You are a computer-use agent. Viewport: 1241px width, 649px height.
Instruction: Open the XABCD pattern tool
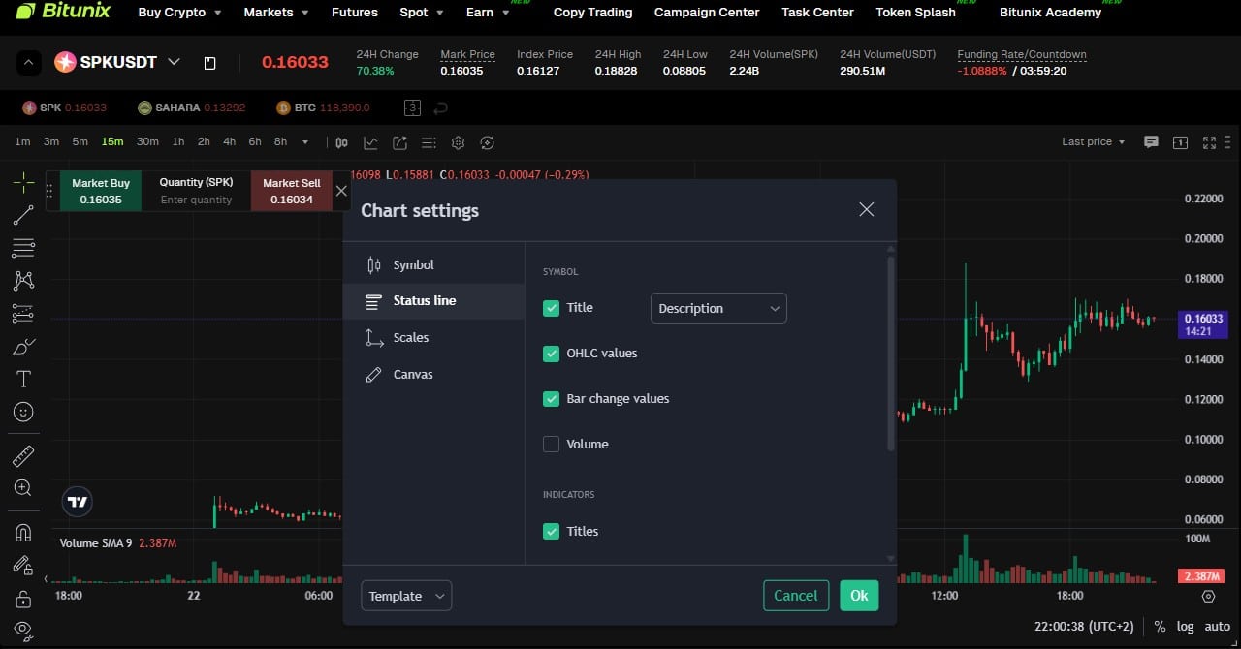[x=22, y=280]
